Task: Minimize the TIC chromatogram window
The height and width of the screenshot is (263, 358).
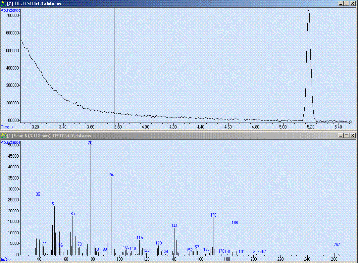Action: [x=341, y=3]
